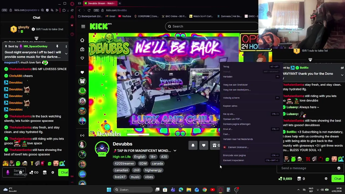Go to Home in Kick sidebar

coord(82,40)
